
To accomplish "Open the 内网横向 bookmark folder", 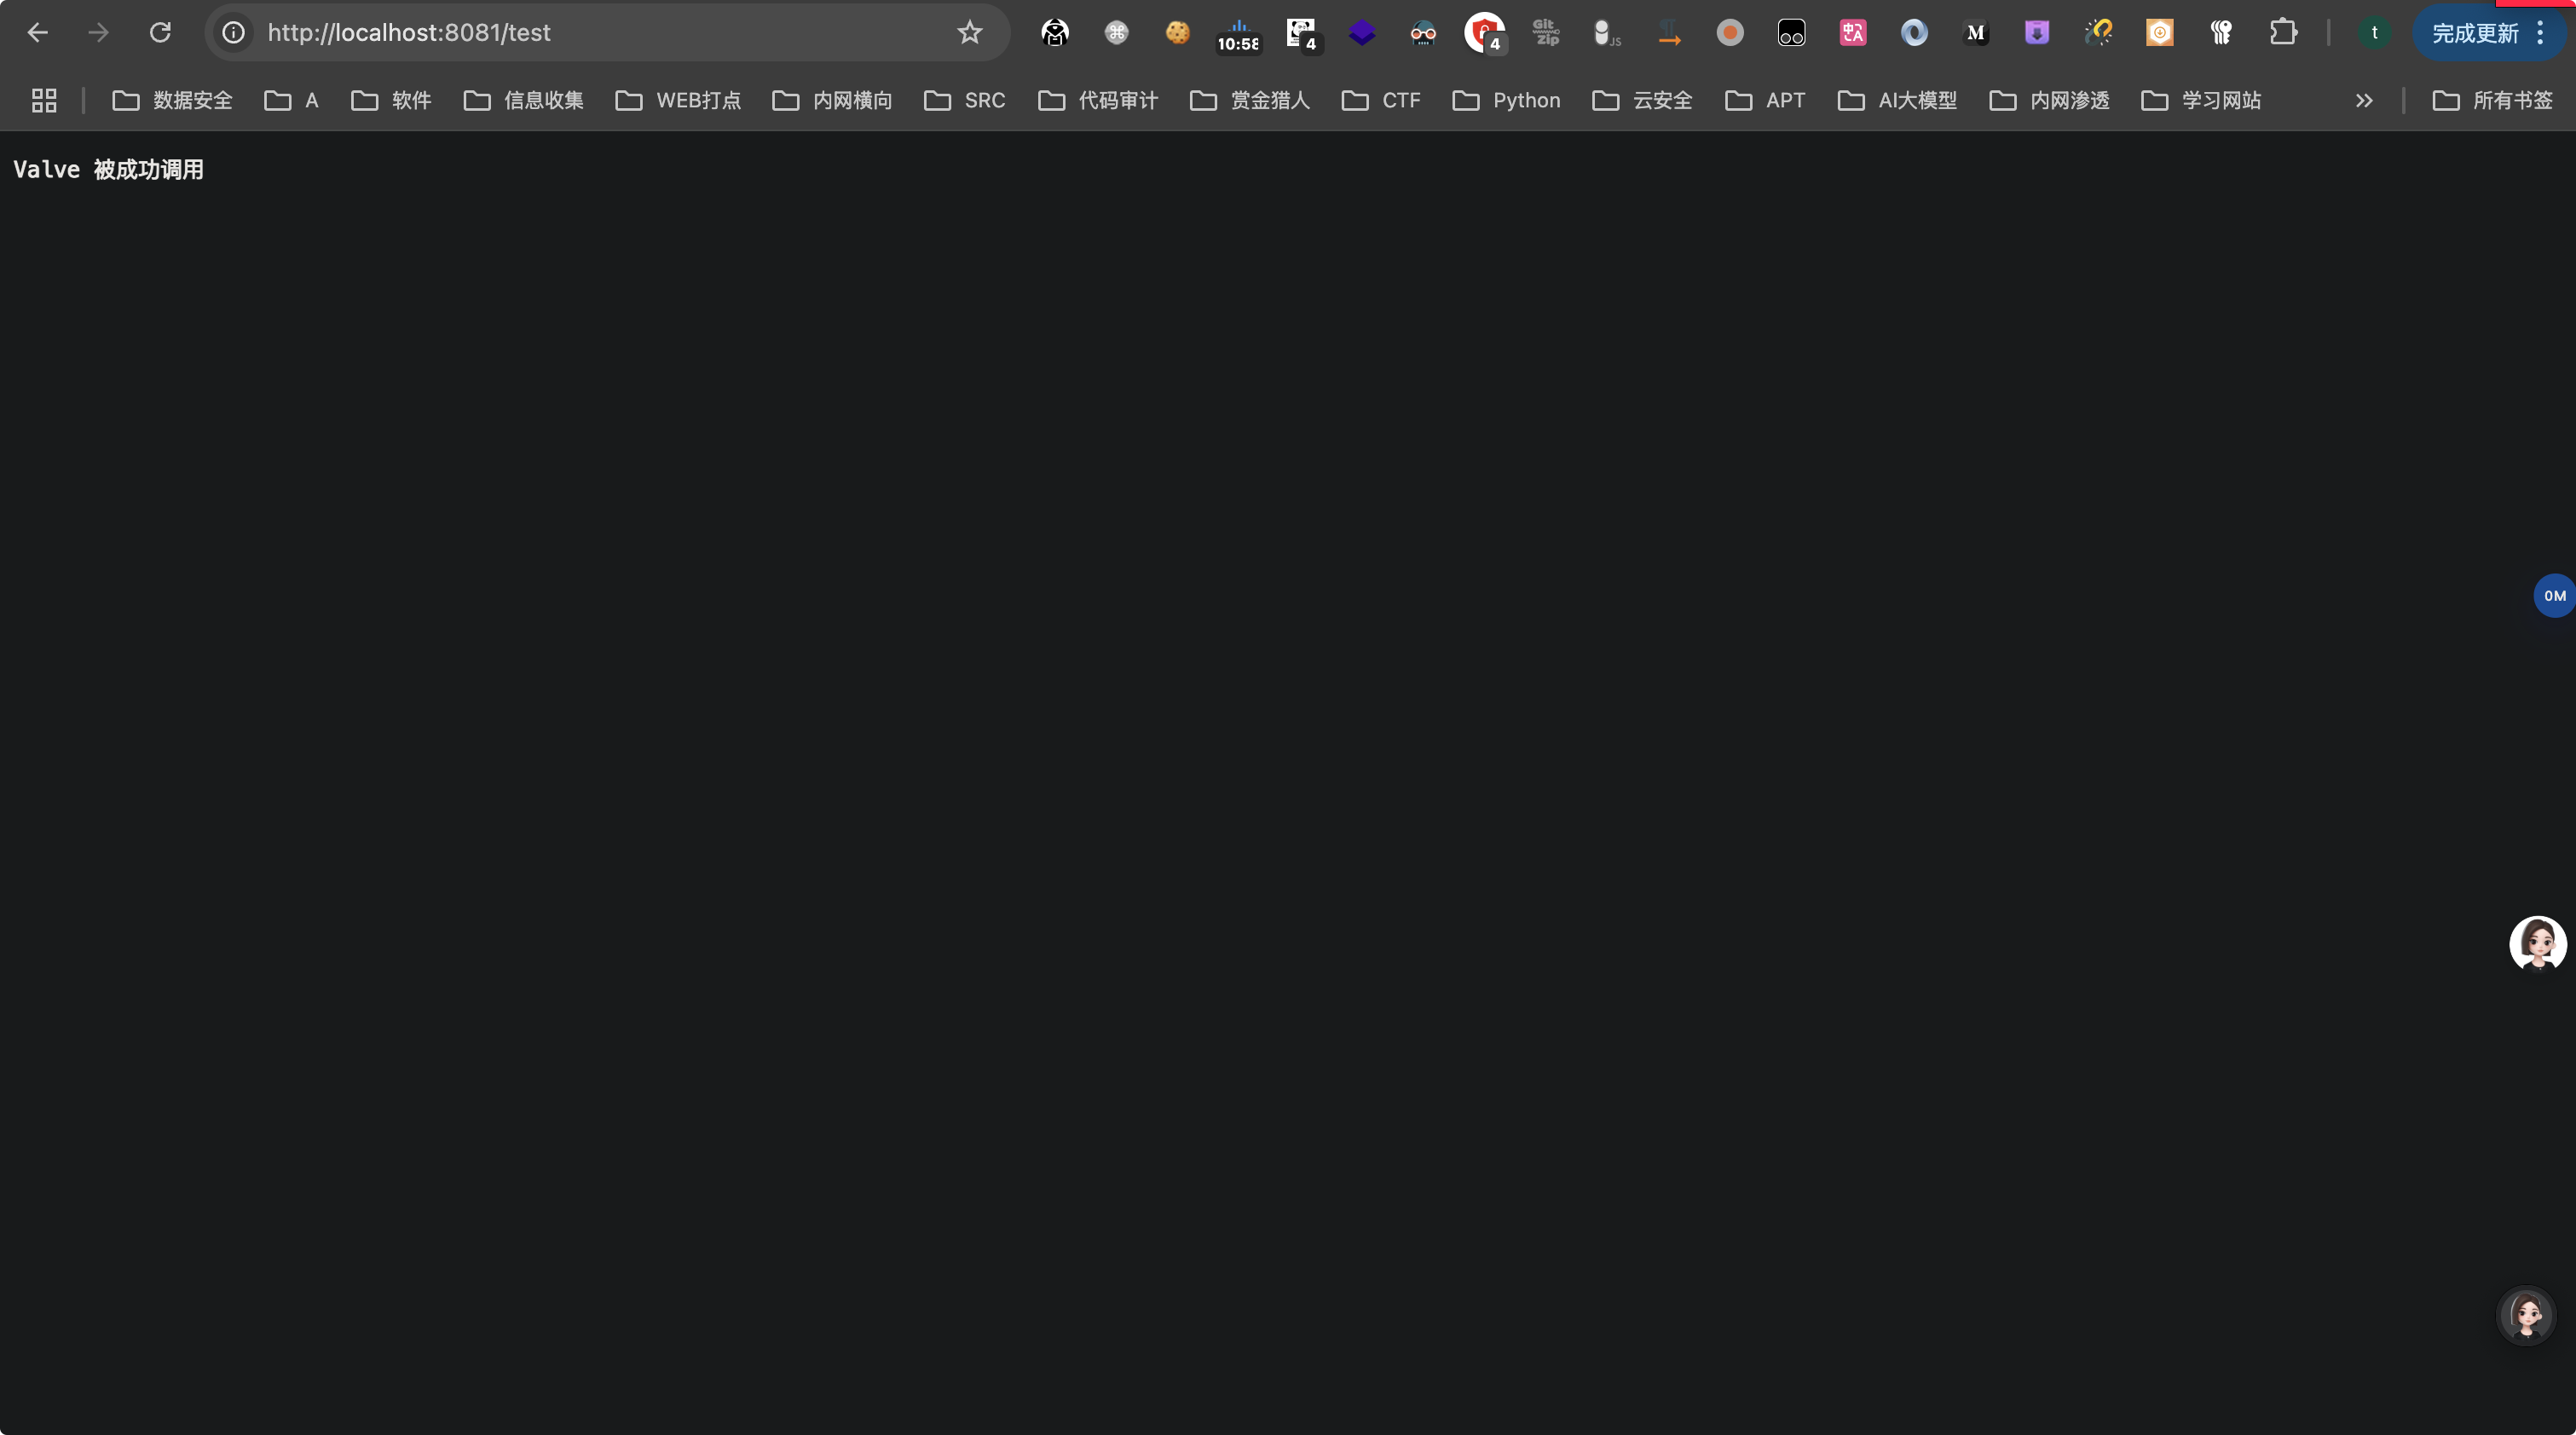I will [x=832, y=100].
